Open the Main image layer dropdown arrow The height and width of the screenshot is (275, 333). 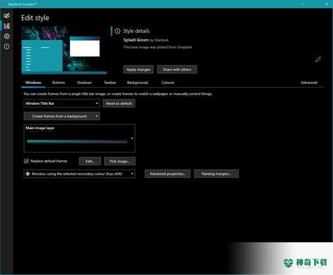(x=132, y=139)
